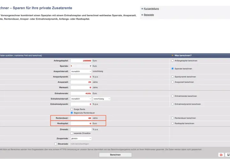Click the 'Ansparintervall:' label

pyautogui.click(x=61, y=72)
